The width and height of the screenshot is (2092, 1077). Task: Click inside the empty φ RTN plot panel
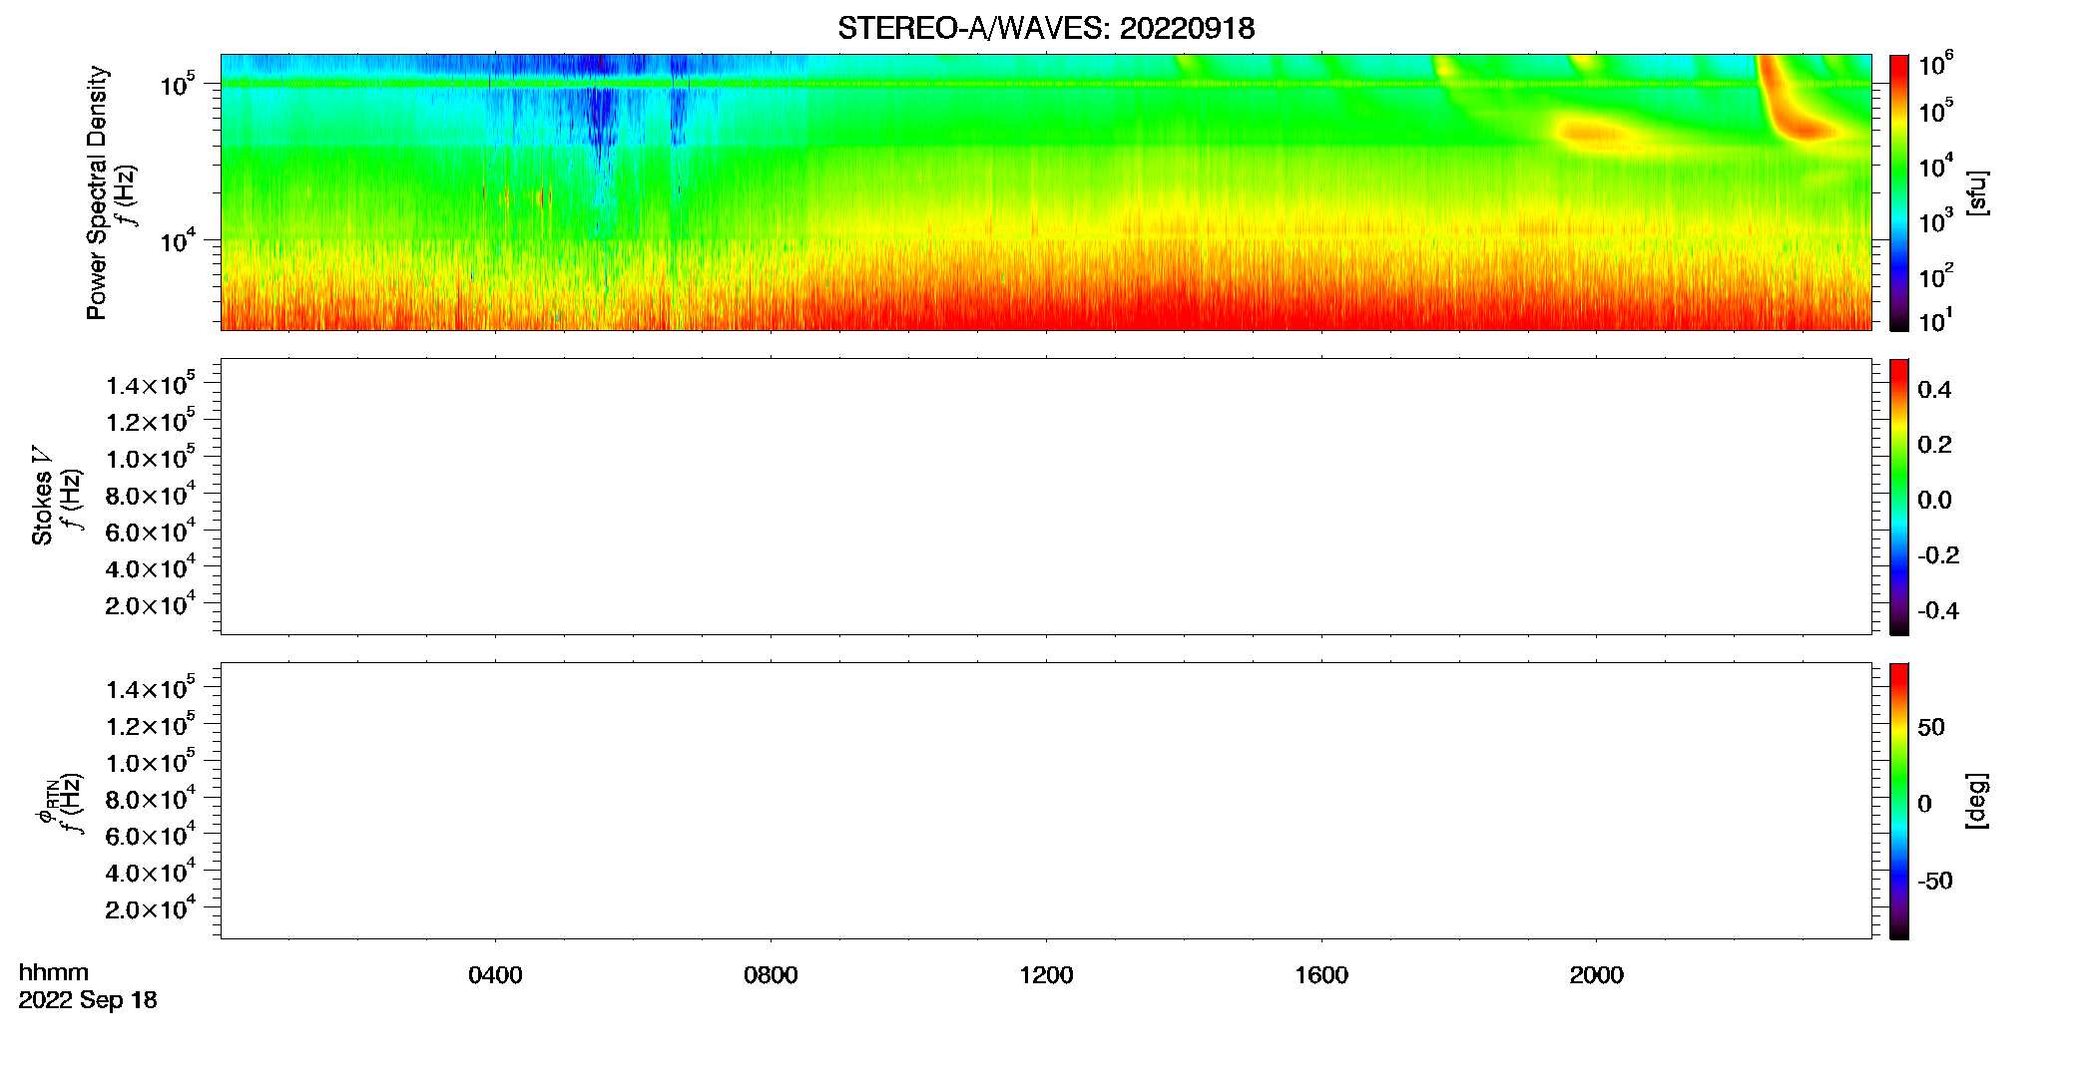1046,801
